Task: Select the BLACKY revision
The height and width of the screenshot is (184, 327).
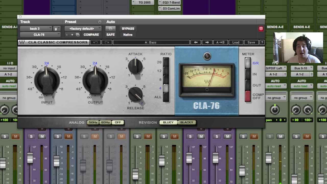Action: point(187,122)
